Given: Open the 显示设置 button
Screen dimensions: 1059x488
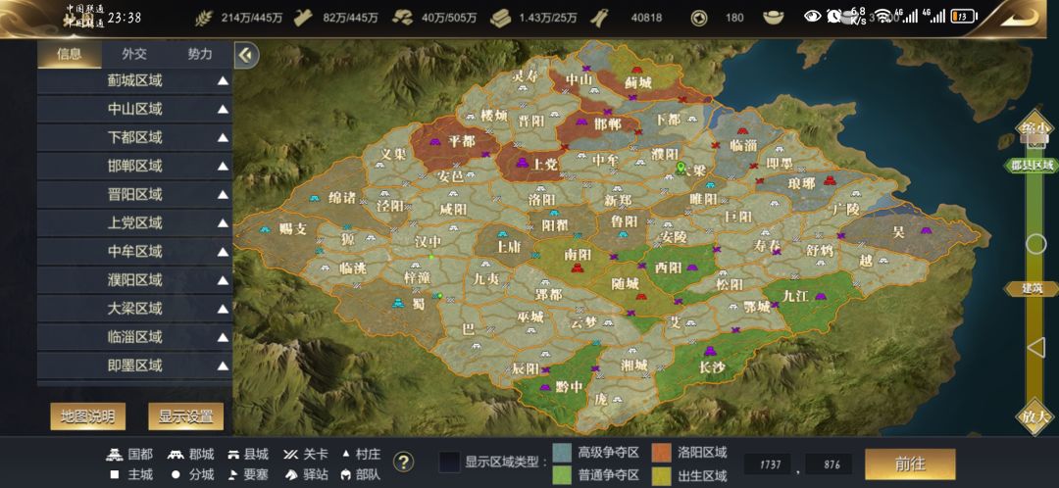Looking at the screenshot, I should (x=185, y=416).
